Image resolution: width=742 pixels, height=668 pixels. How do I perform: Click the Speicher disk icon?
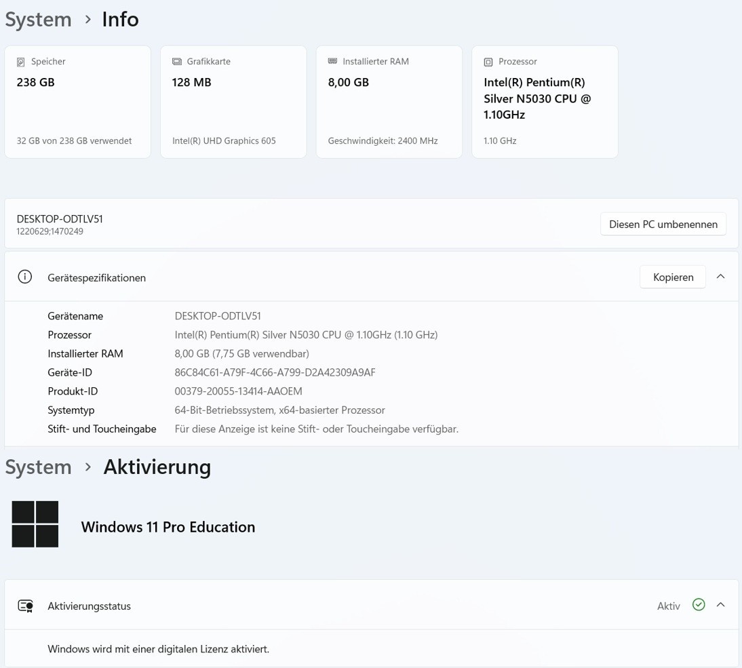pyautogui.click(x=21, y=62)
